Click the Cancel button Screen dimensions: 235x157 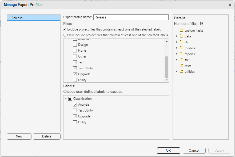194,150
